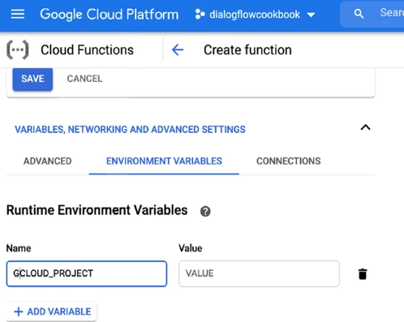The height and width of the screenshot is (322, 404).
Task: Click the Value column label
Action: 191,248
